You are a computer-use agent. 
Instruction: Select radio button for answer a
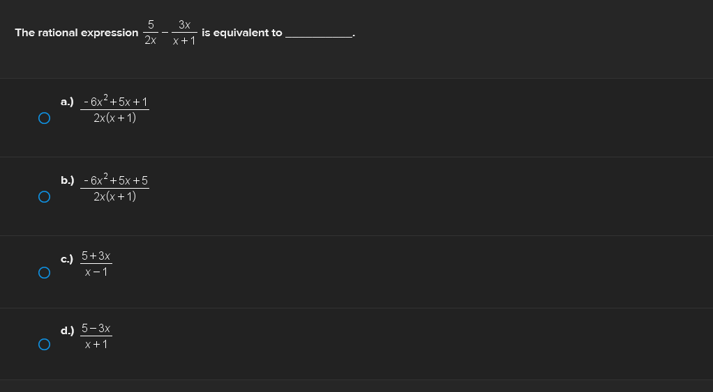[44, 118]
